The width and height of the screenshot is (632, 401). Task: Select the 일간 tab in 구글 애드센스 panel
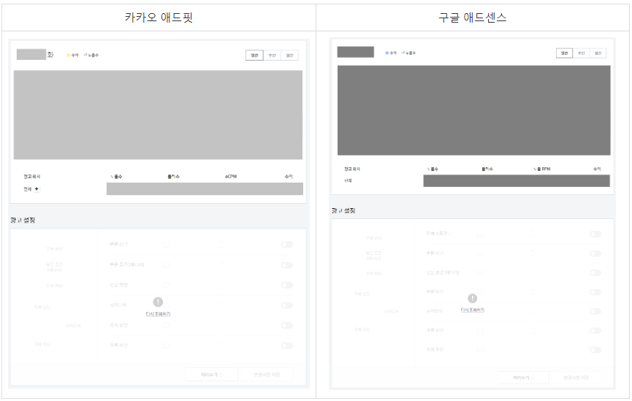(564, 53)
